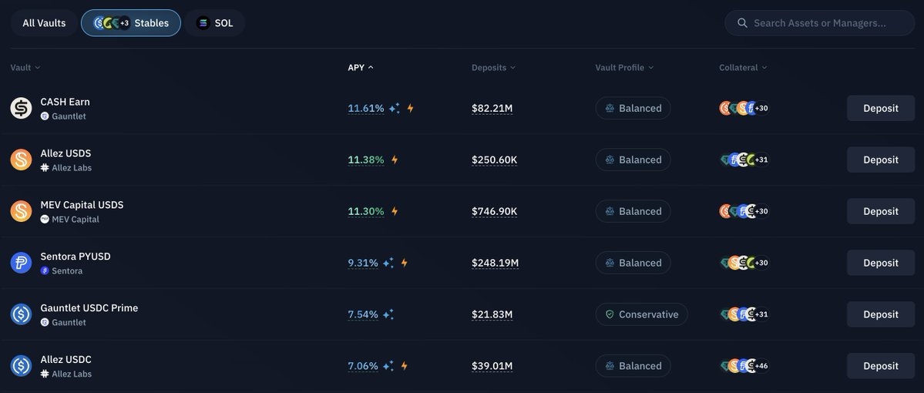
Task: Open the $248.19M deposits link
Action: pyautogui.click(x=495, y=263)
